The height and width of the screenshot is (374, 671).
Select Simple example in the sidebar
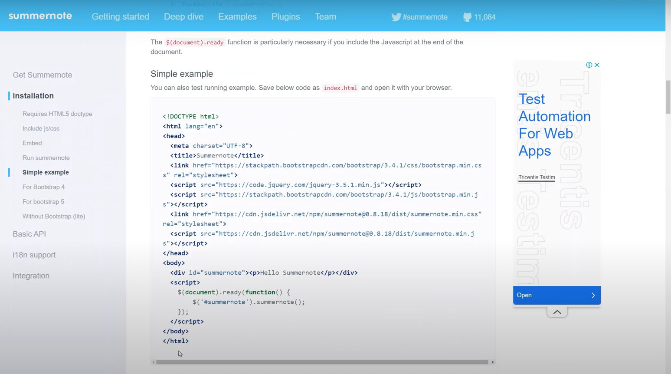(x=46, y=172)
